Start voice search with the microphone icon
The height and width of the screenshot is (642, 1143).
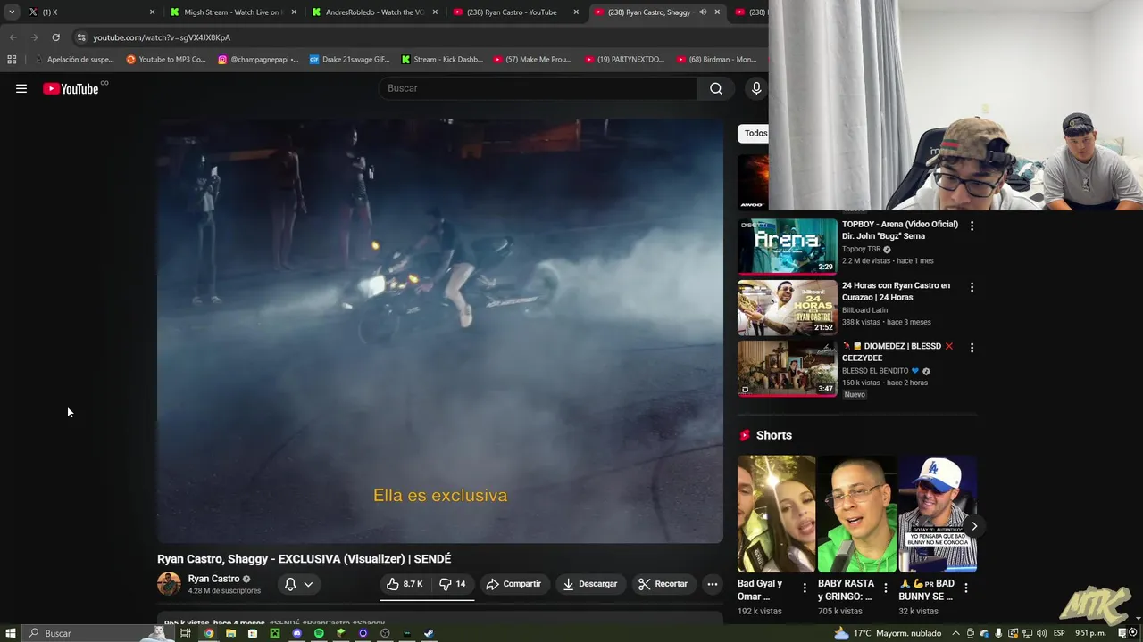756,88
